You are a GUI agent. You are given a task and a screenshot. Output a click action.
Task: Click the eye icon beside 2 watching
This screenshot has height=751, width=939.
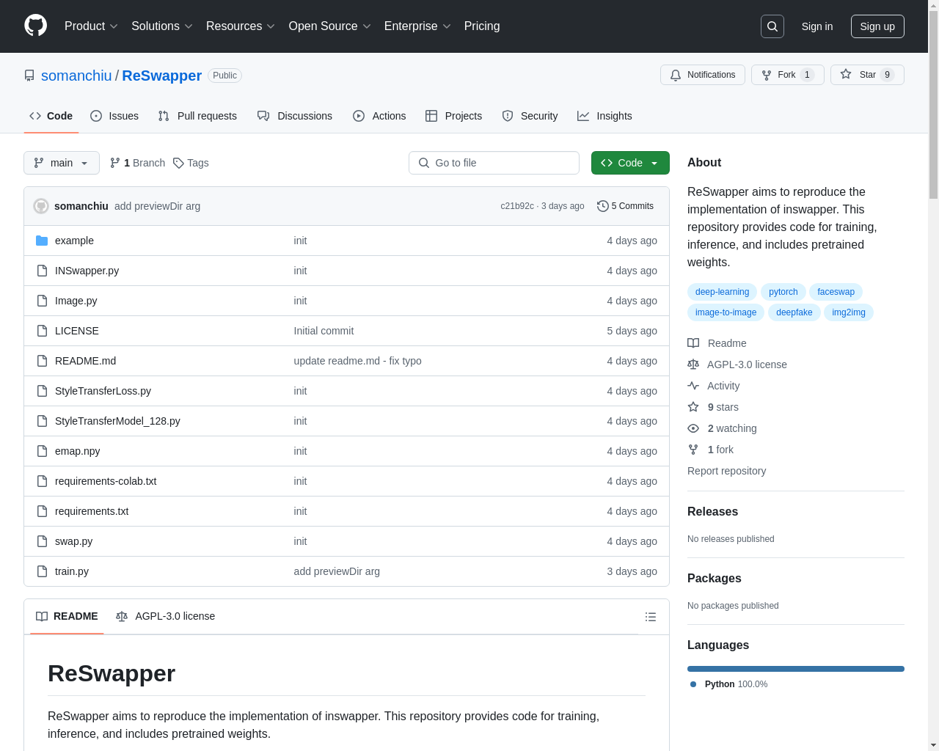(x=693, y=428)
